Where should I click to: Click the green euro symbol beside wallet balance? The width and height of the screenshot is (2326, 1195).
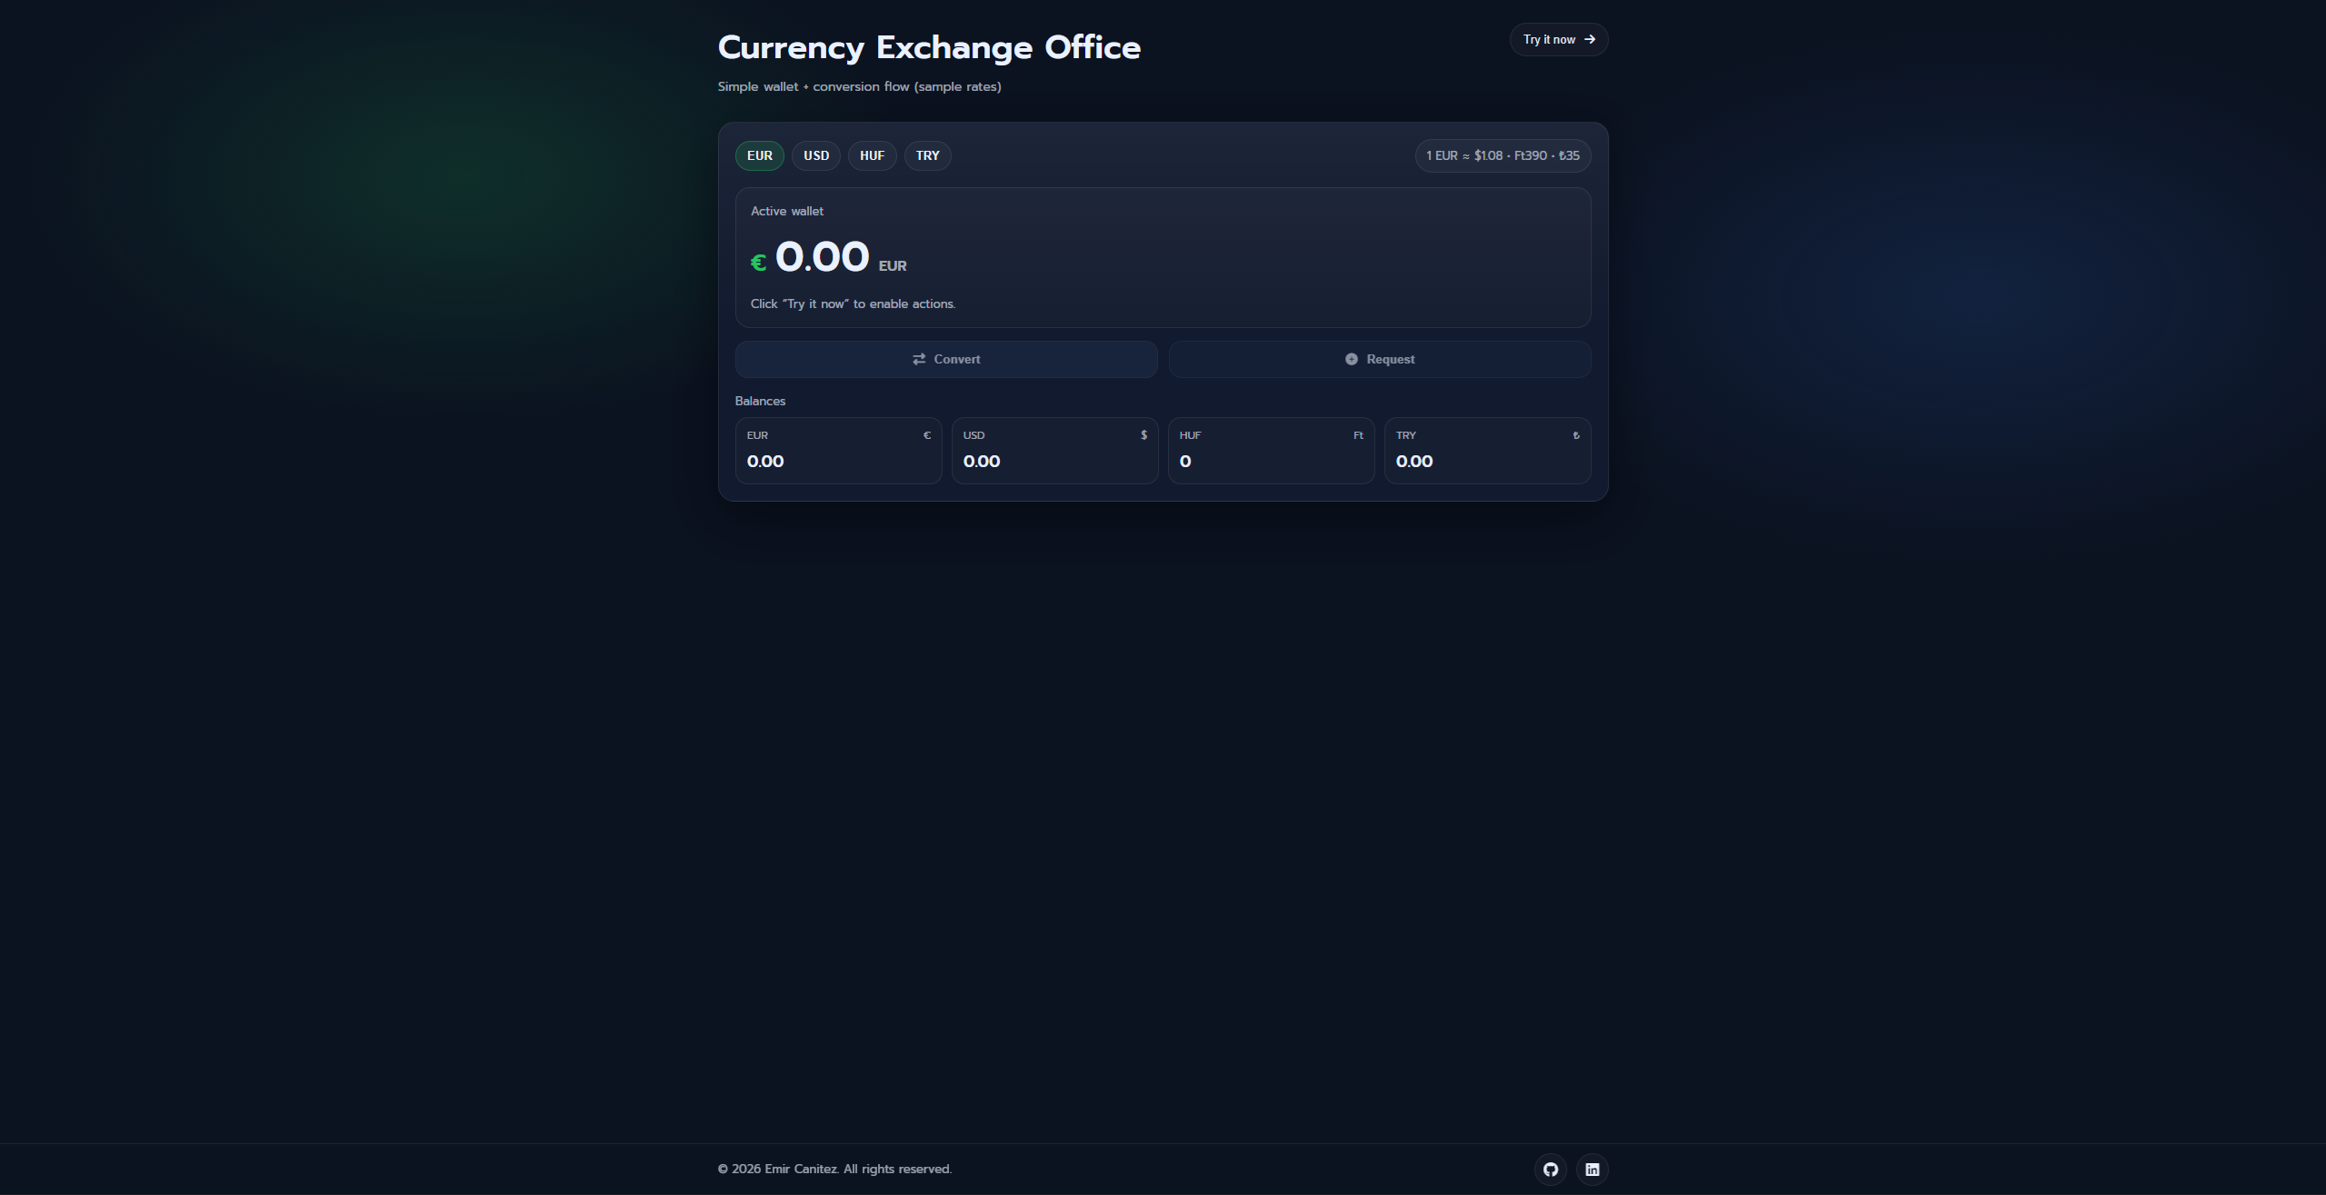click(759, 263)
